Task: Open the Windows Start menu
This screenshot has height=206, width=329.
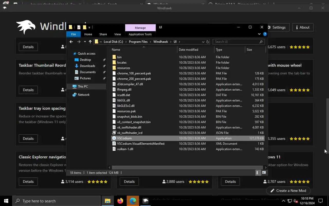Action: [6, 201]
